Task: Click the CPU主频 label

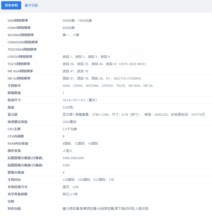Action: tap(14, 129)
